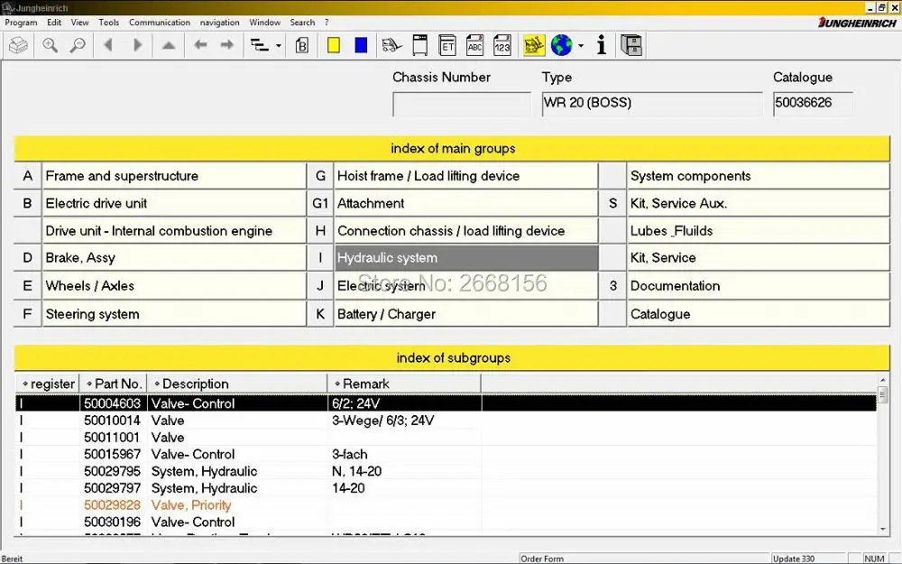Select the yellow square swatch in toolbar
This screenshot has height=564, width=902.
click(333, 45)
